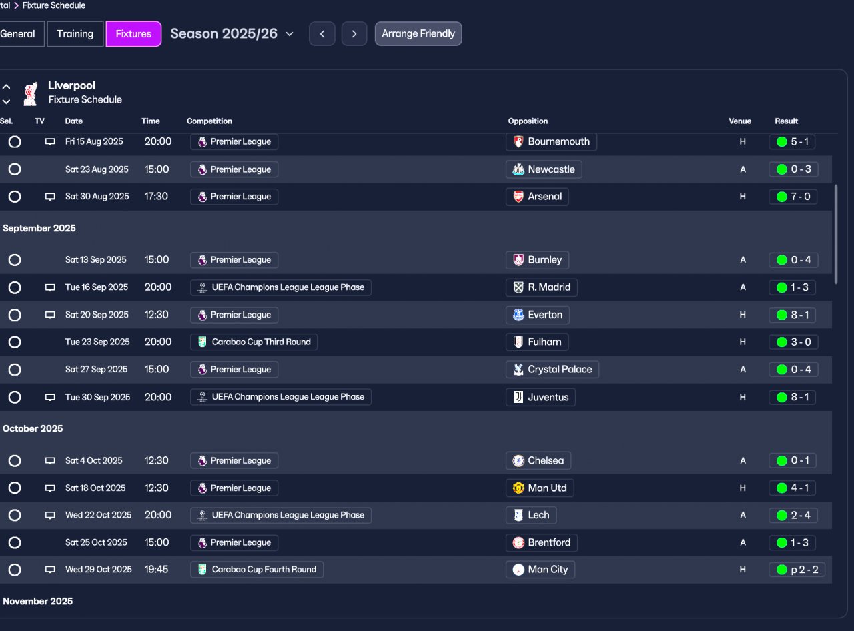
Task: Switch to the Training tab
Action: 75,34
